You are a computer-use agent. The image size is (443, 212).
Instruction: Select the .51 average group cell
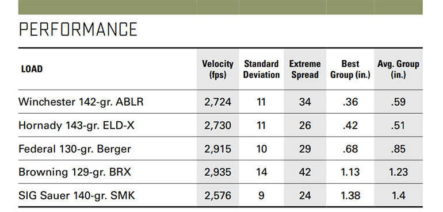click(398, 125)
